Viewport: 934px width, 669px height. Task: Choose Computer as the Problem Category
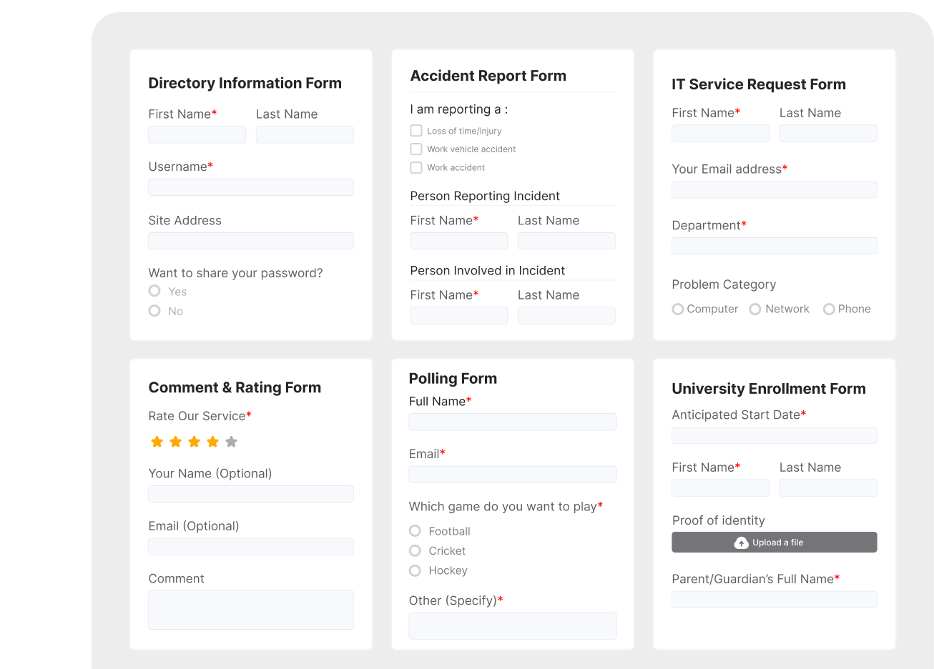(677, 309)
